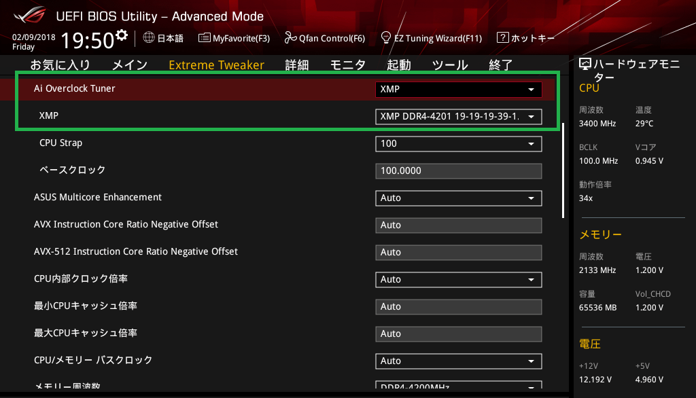Switch to the メイン tab
This screenshot has width=696, height=398.
130,65
